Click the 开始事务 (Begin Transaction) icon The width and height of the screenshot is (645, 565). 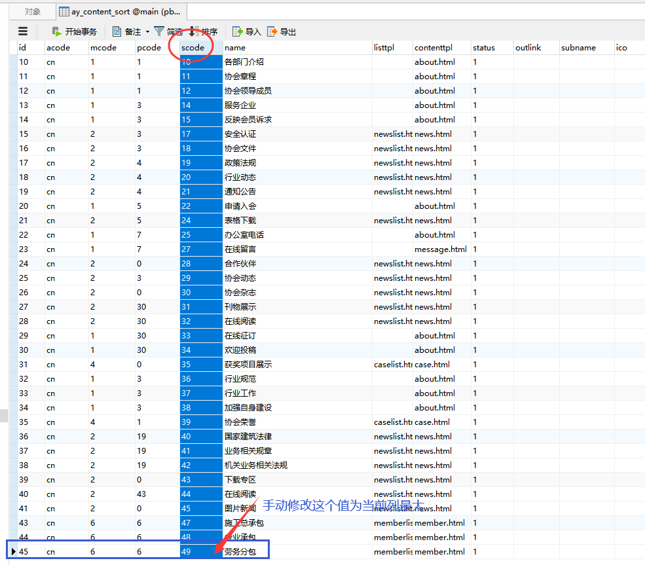tap(56, 31)
